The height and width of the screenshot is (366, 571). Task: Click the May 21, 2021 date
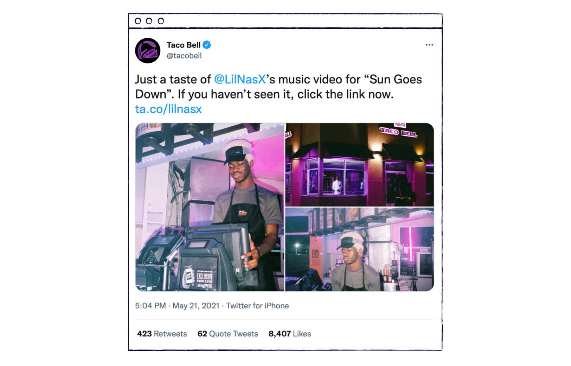(196, 305)
